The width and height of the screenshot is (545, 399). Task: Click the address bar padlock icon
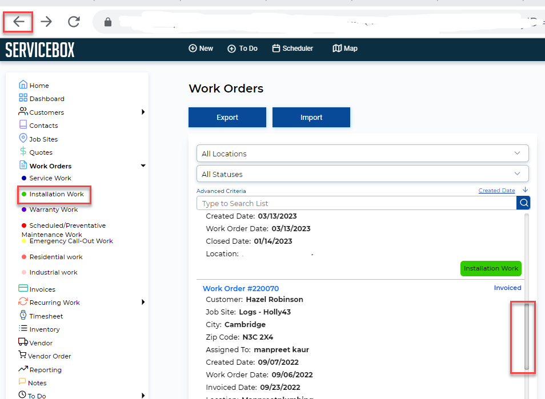point(108,22)
